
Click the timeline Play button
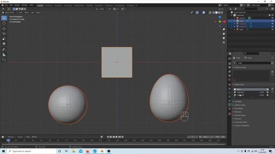pos(116,137)
